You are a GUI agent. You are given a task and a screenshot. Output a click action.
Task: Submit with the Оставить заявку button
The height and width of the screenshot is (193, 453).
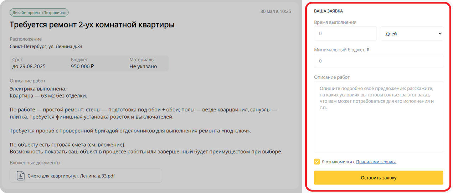pyautogui.click(x=379, y=178)
